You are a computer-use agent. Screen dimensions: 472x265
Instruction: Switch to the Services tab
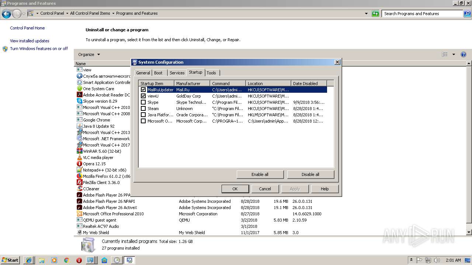[x=177, y=73]
